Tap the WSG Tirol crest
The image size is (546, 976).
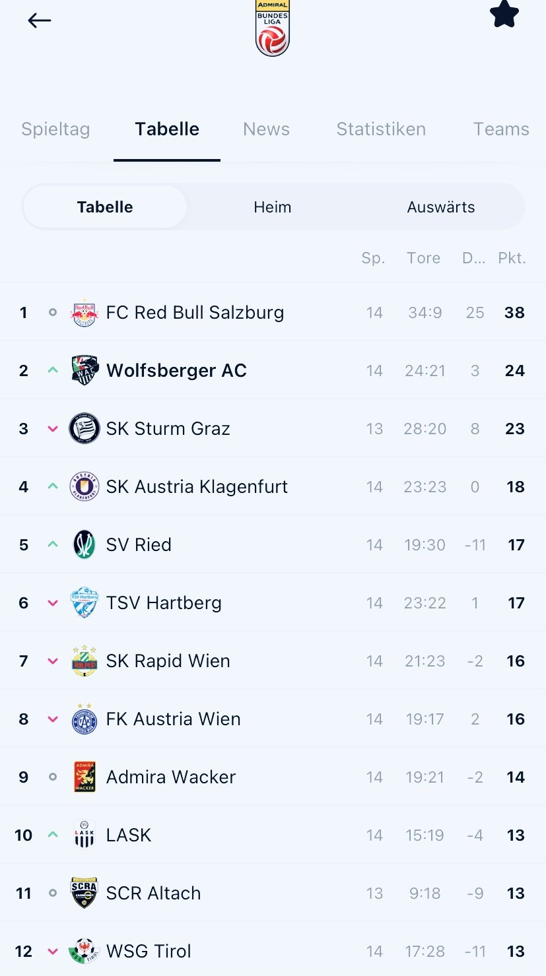(85, 951)
